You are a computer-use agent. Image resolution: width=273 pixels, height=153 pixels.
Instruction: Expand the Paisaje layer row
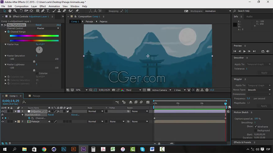point(16,121)
